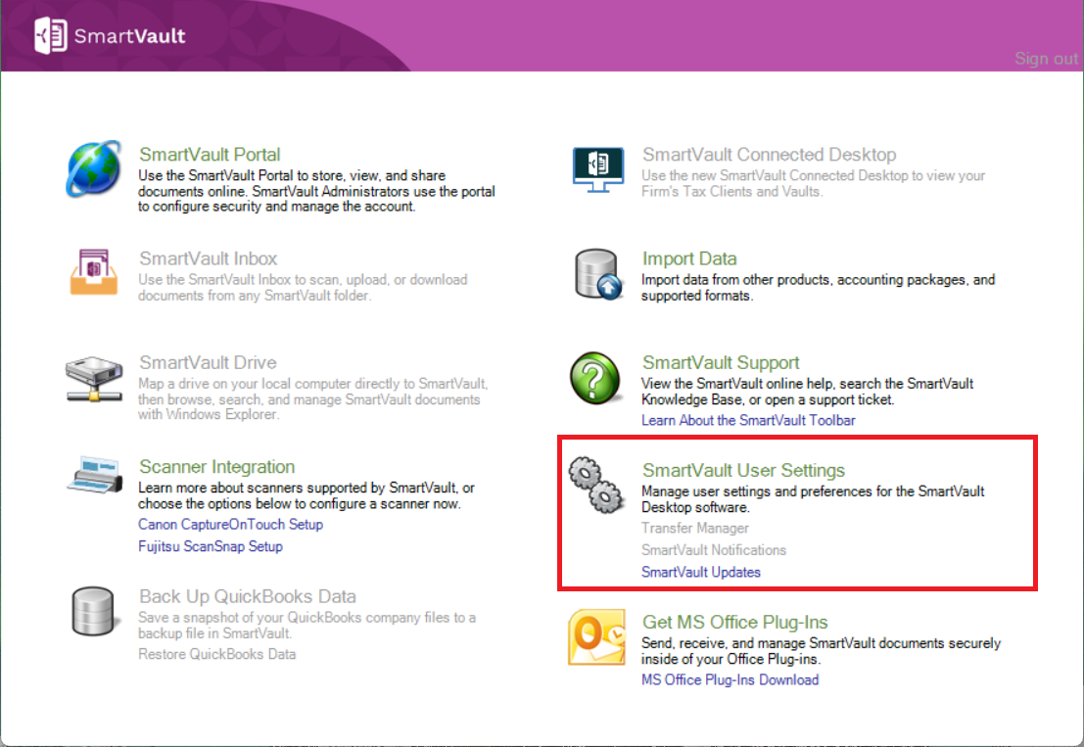Open the SmartVault Inbox heading
This screenshot has width=1084, height=747.
209,258
